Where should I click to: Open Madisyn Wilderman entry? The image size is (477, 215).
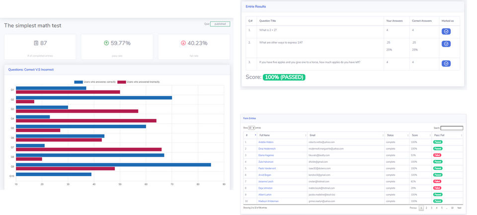[269, 201]
